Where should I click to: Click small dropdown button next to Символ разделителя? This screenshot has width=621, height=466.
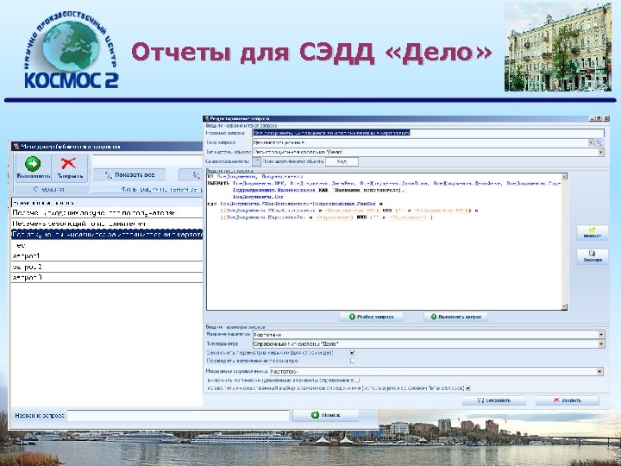[x=257, y=161]
